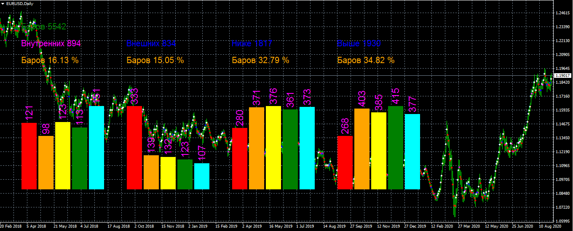This screenshot has width=573, height=231.
Task: Click price level 1.05995 on the scale
Action: click(x=563, y=221)
